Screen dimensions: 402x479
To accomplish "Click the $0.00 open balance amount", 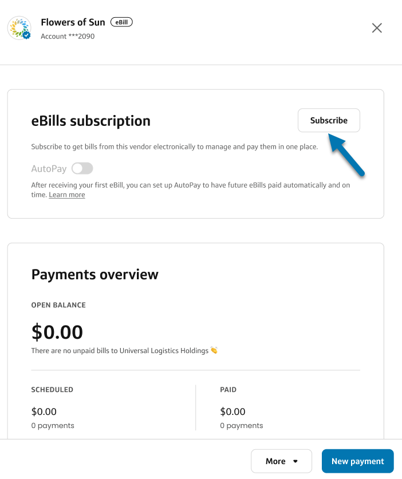I will [x=57, y=332].
